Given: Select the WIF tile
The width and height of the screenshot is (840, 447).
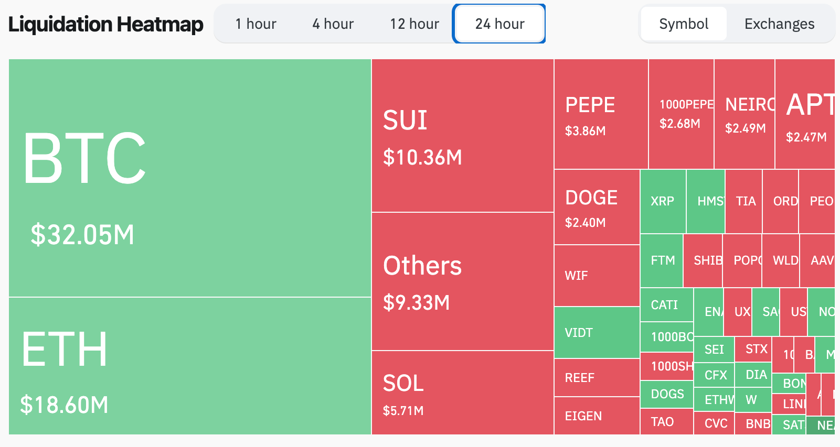Looking at the screenshot, I should pyautogui.click(x=596, y=275).
